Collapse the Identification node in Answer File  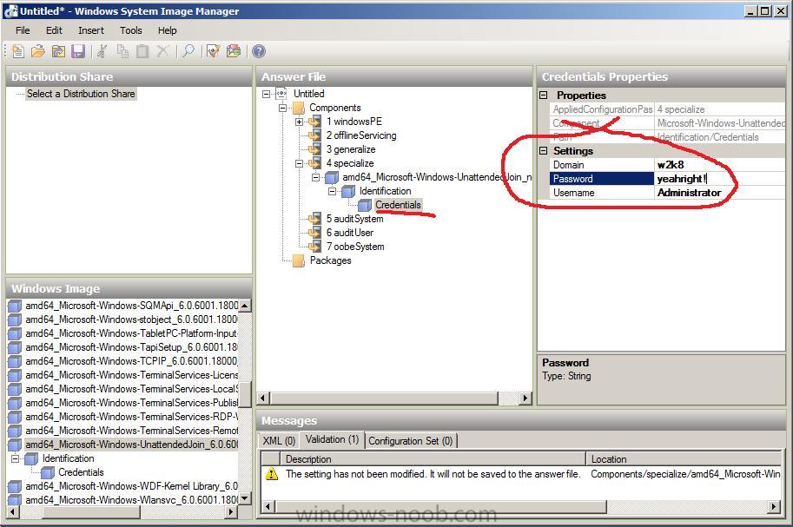point(333,191)
